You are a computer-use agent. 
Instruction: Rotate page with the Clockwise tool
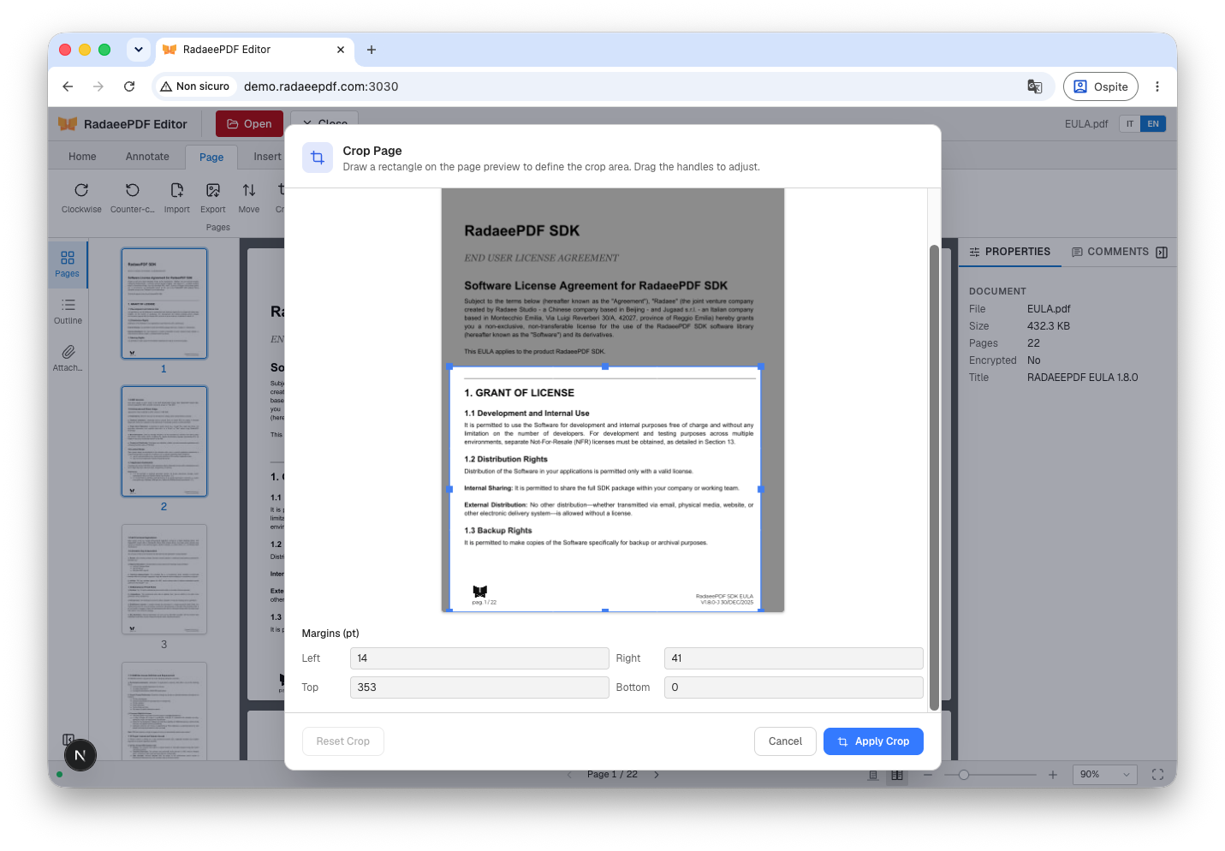(x=81, y=198)
